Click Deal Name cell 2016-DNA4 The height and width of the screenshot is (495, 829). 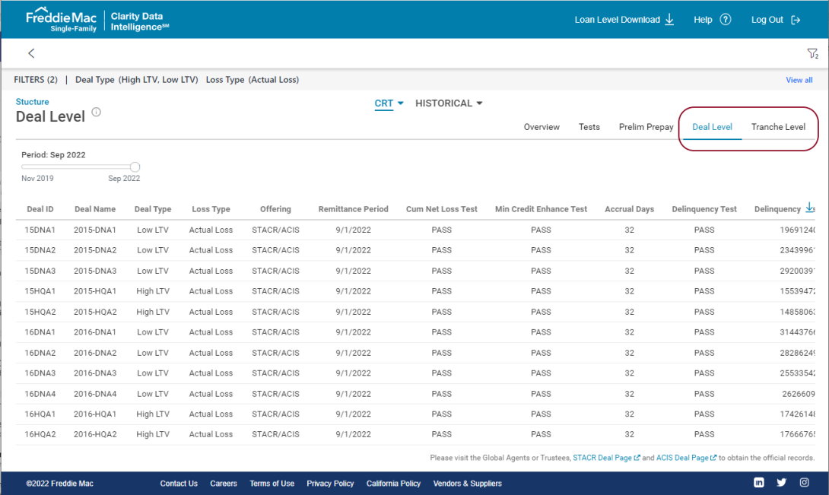pos(95,393)
